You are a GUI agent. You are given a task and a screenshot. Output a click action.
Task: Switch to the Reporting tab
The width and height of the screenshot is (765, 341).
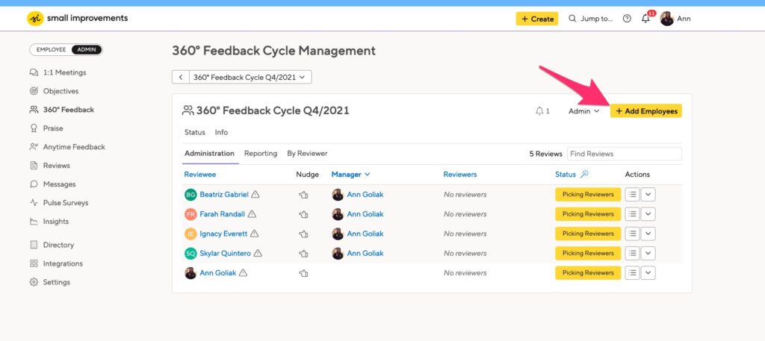[261, 154]
